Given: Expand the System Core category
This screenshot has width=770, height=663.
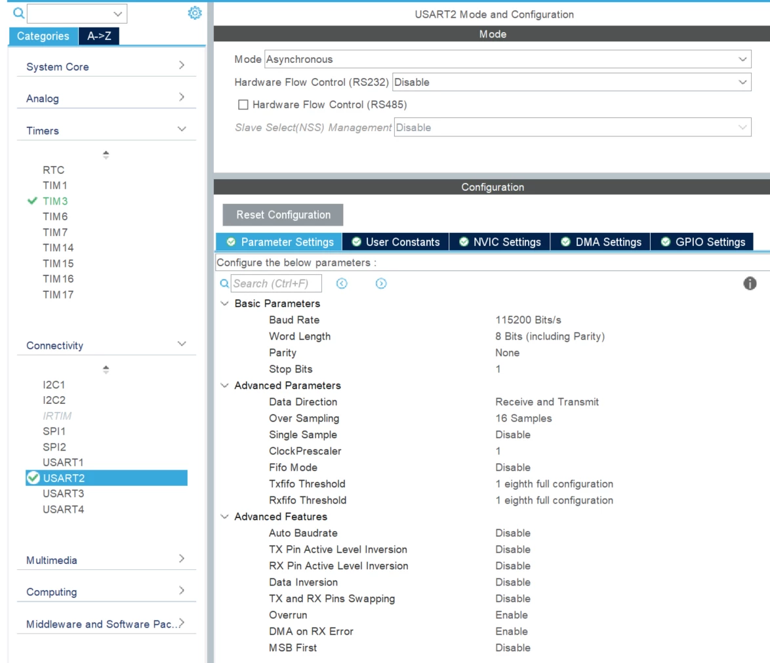Looking at the screenshot, I should click(106, 66).
